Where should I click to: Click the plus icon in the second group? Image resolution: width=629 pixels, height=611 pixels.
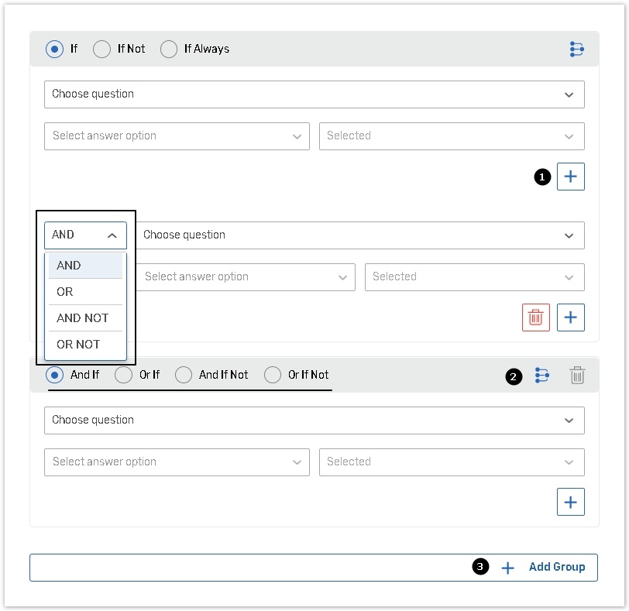coord(570,502)
